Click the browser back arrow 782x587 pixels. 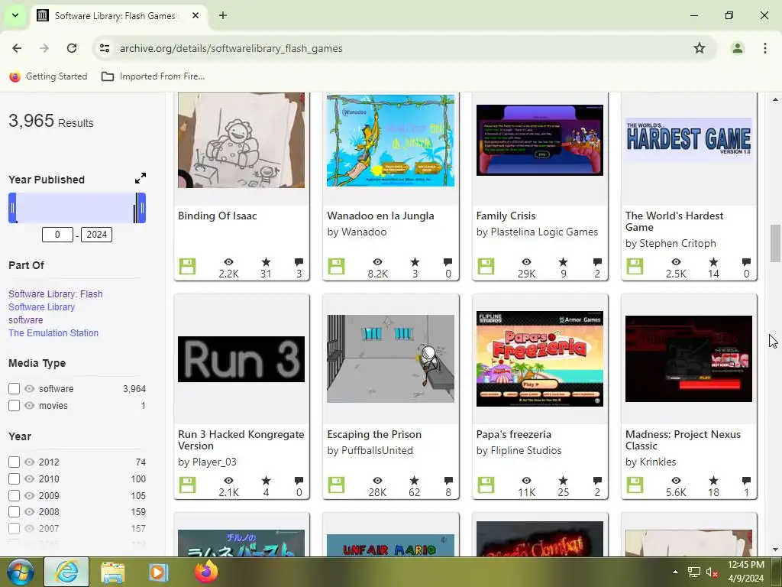pyautogui.click(x=17, y=48)
